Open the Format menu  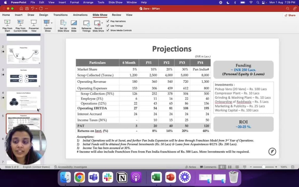click(x=74, y=2)
